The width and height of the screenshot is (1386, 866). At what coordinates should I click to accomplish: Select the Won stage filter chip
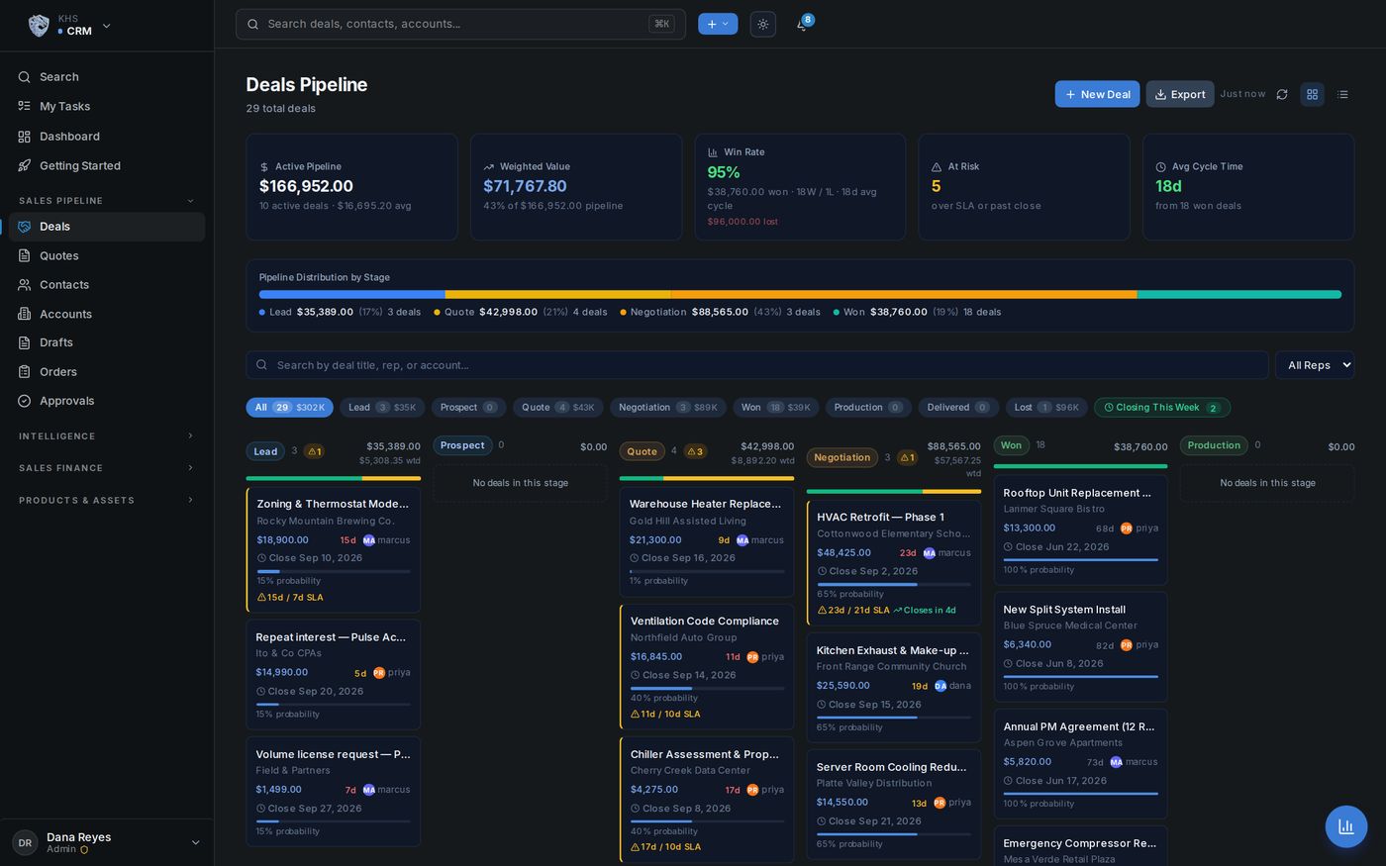tap(776, 408)
